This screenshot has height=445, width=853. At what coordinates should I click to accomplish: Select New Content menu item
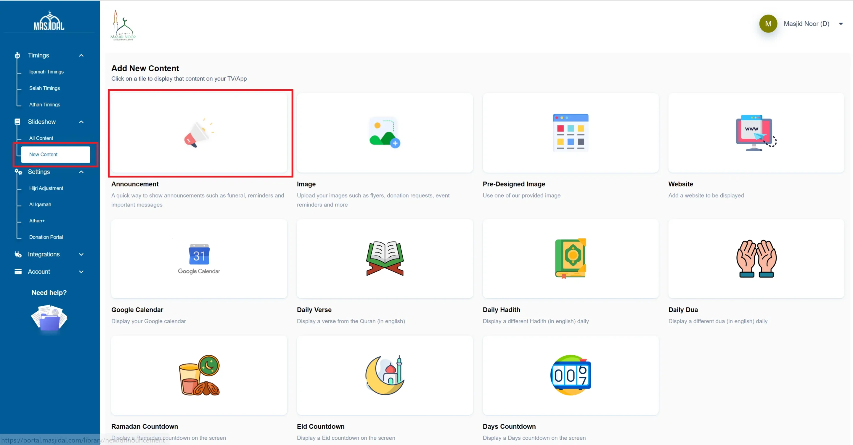tap(56, 154)
